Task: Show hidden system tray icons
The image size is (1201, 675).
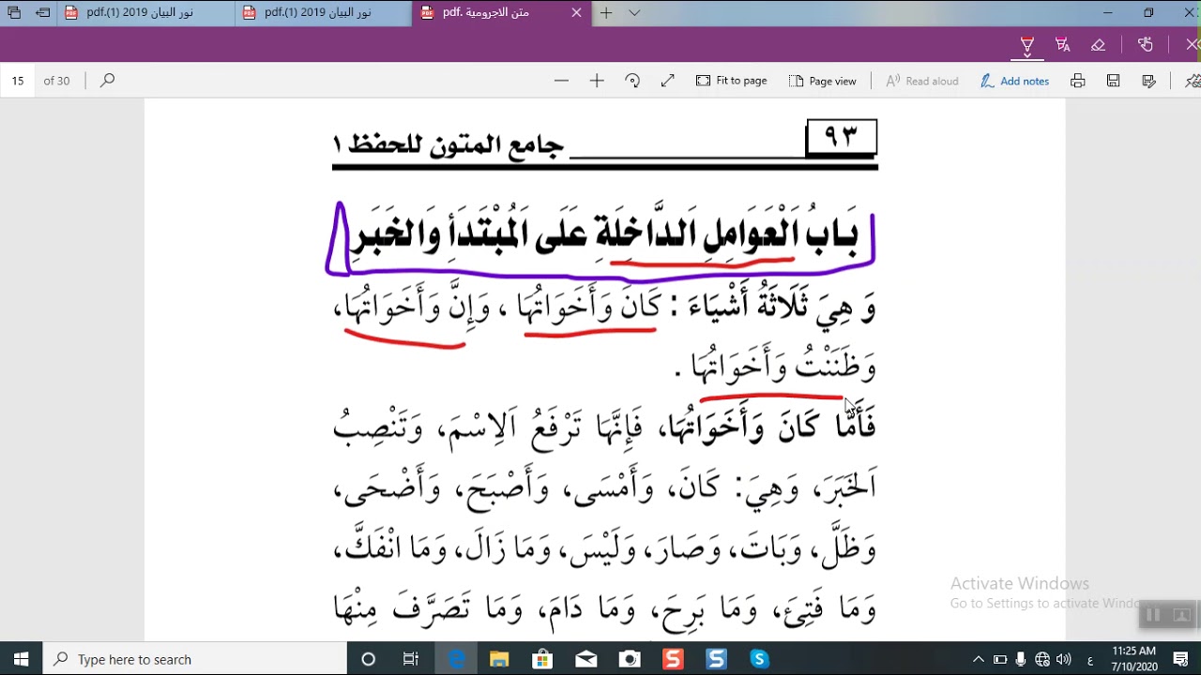Action: (x=978, y=659)
